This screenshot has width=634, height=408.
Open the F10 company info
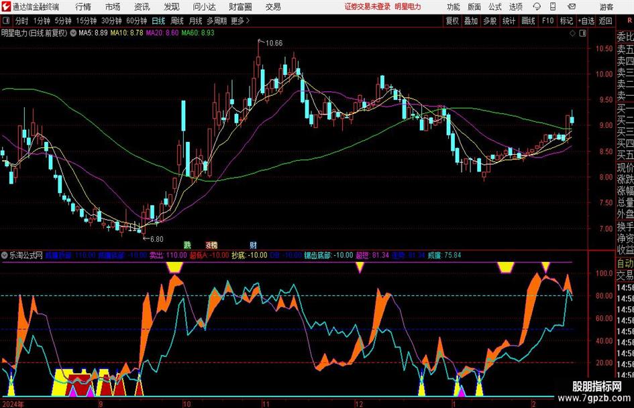(x=547, y=21)
